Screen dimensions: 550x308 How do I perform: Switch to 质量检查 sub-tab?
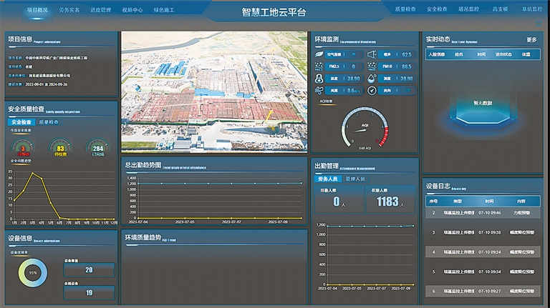pos(49,122)
